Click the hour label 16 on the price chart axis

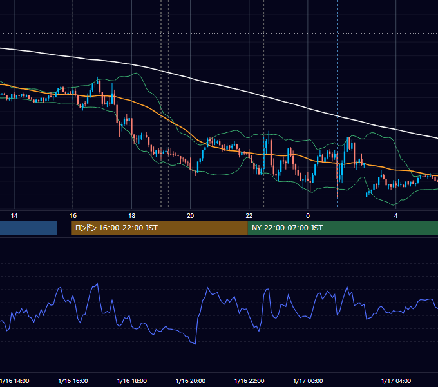[x=73, y=216]
